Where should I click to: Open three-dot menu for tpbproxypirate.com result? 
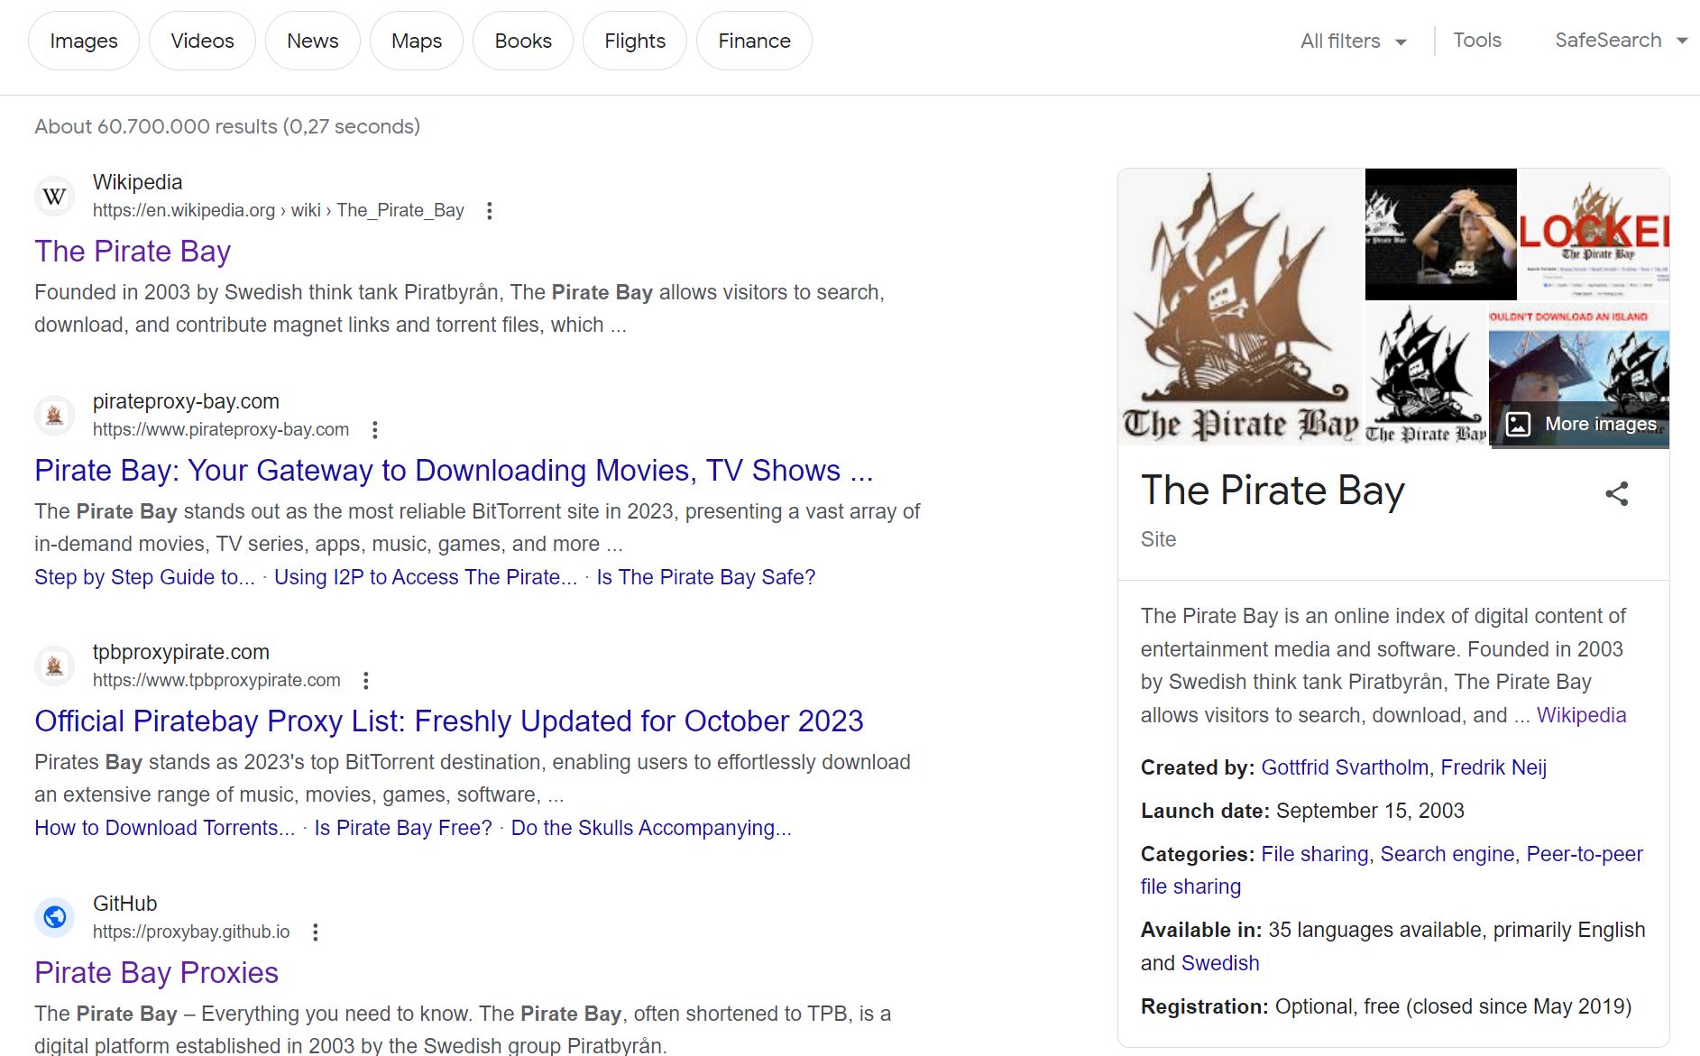[x=365, y=680]
